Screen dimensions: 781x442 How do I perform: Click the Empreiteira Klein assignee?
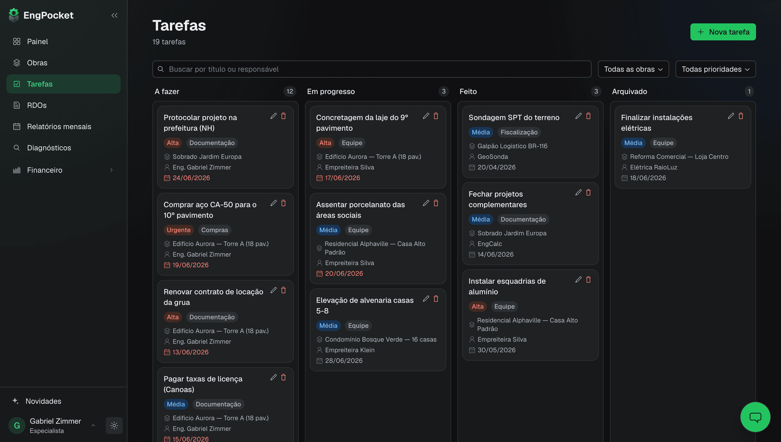point(350,350)
